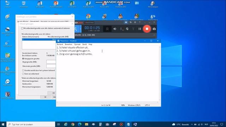Open the Bandicam recording mode dropdown arrow

point(81,29)
